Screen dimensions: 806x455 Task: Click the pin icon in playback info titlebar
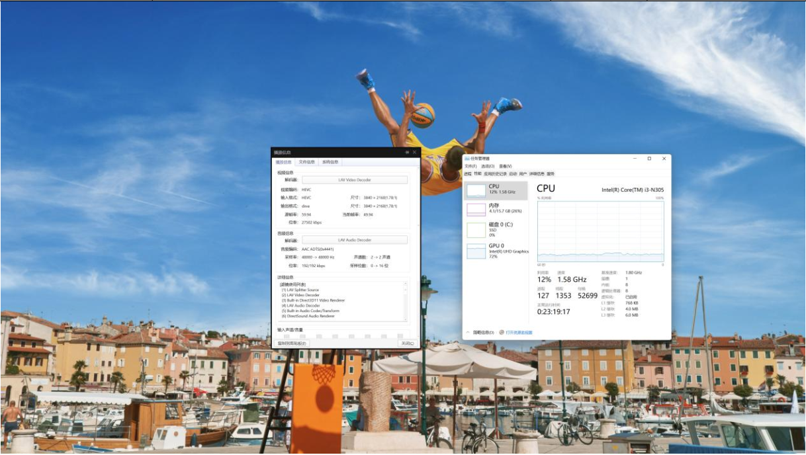(408, 152)
